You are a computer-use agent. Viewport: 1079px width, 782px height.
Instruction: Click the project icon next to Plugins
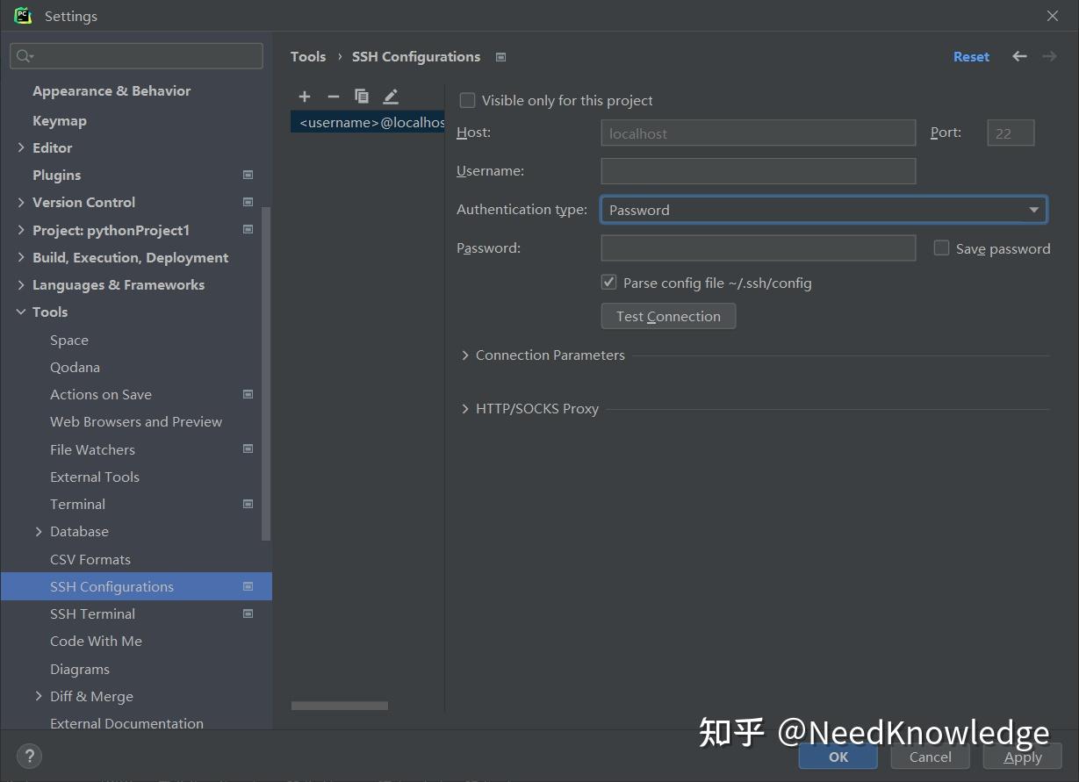(248, 175)
